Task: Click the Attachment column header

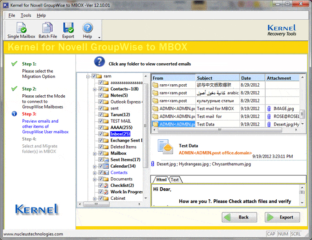Action: 282,78
